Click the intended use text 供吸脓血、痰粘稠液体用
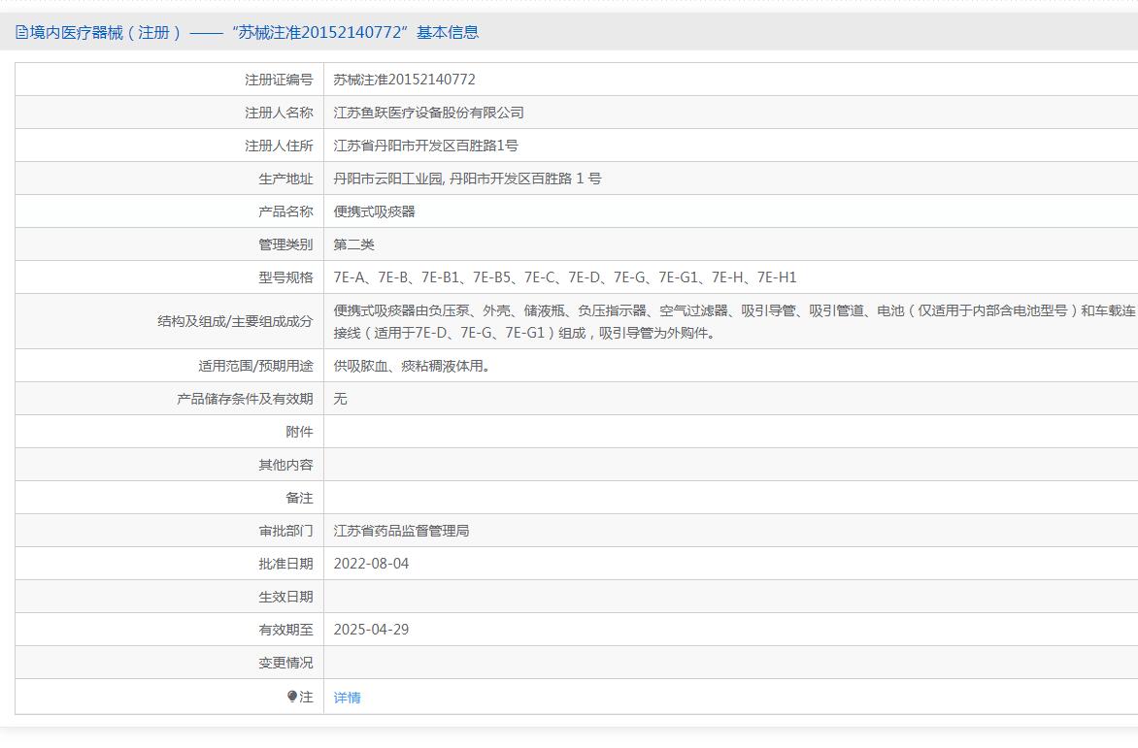1138x748 pixels. (x=411, y=366)
